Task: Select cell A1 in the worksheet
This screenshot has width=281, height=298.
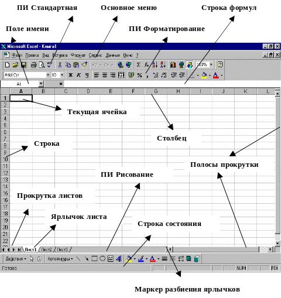Action: (x=21, y=98)
